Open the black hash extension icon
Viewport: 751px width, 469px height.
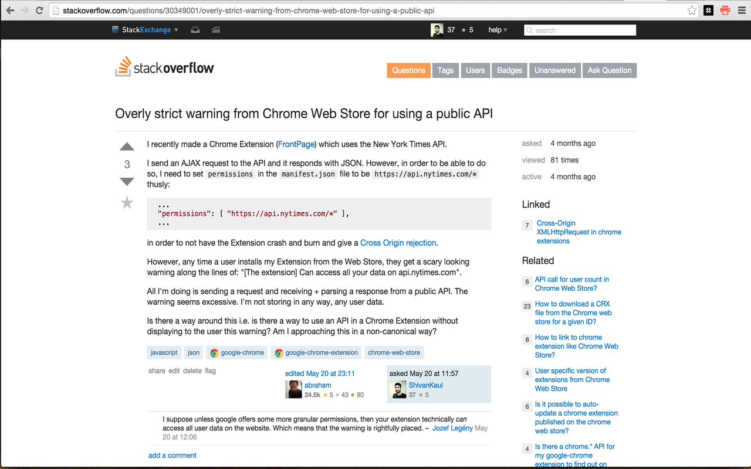click(x=709, y=10)
